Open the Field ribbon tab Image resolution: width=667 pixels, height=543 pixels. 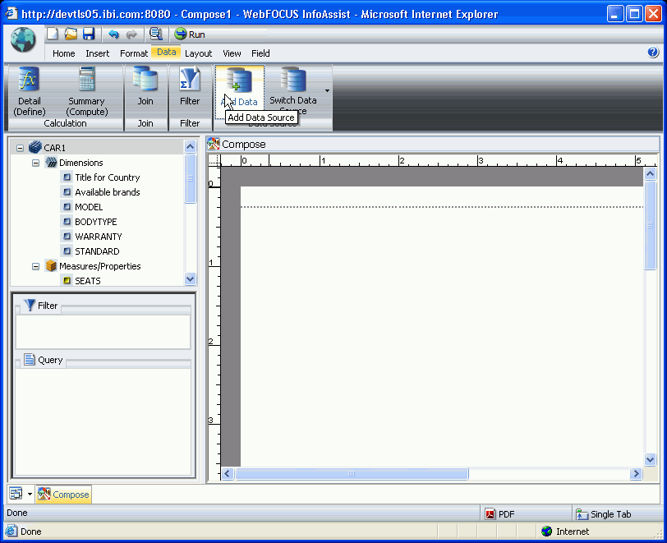point(260,53)
